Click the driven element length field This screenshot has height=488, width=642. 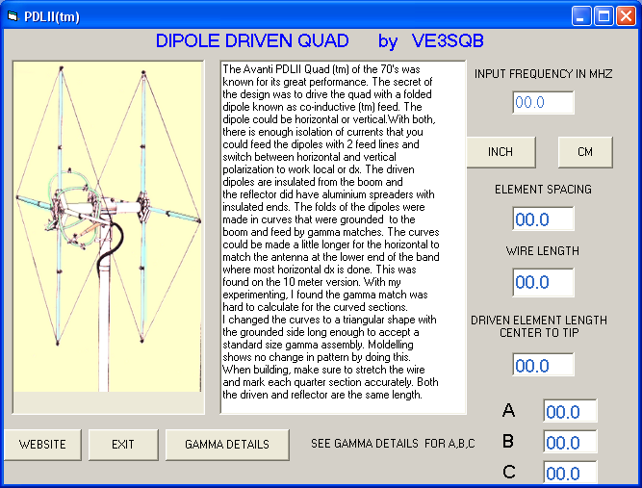tap(543, 365)
